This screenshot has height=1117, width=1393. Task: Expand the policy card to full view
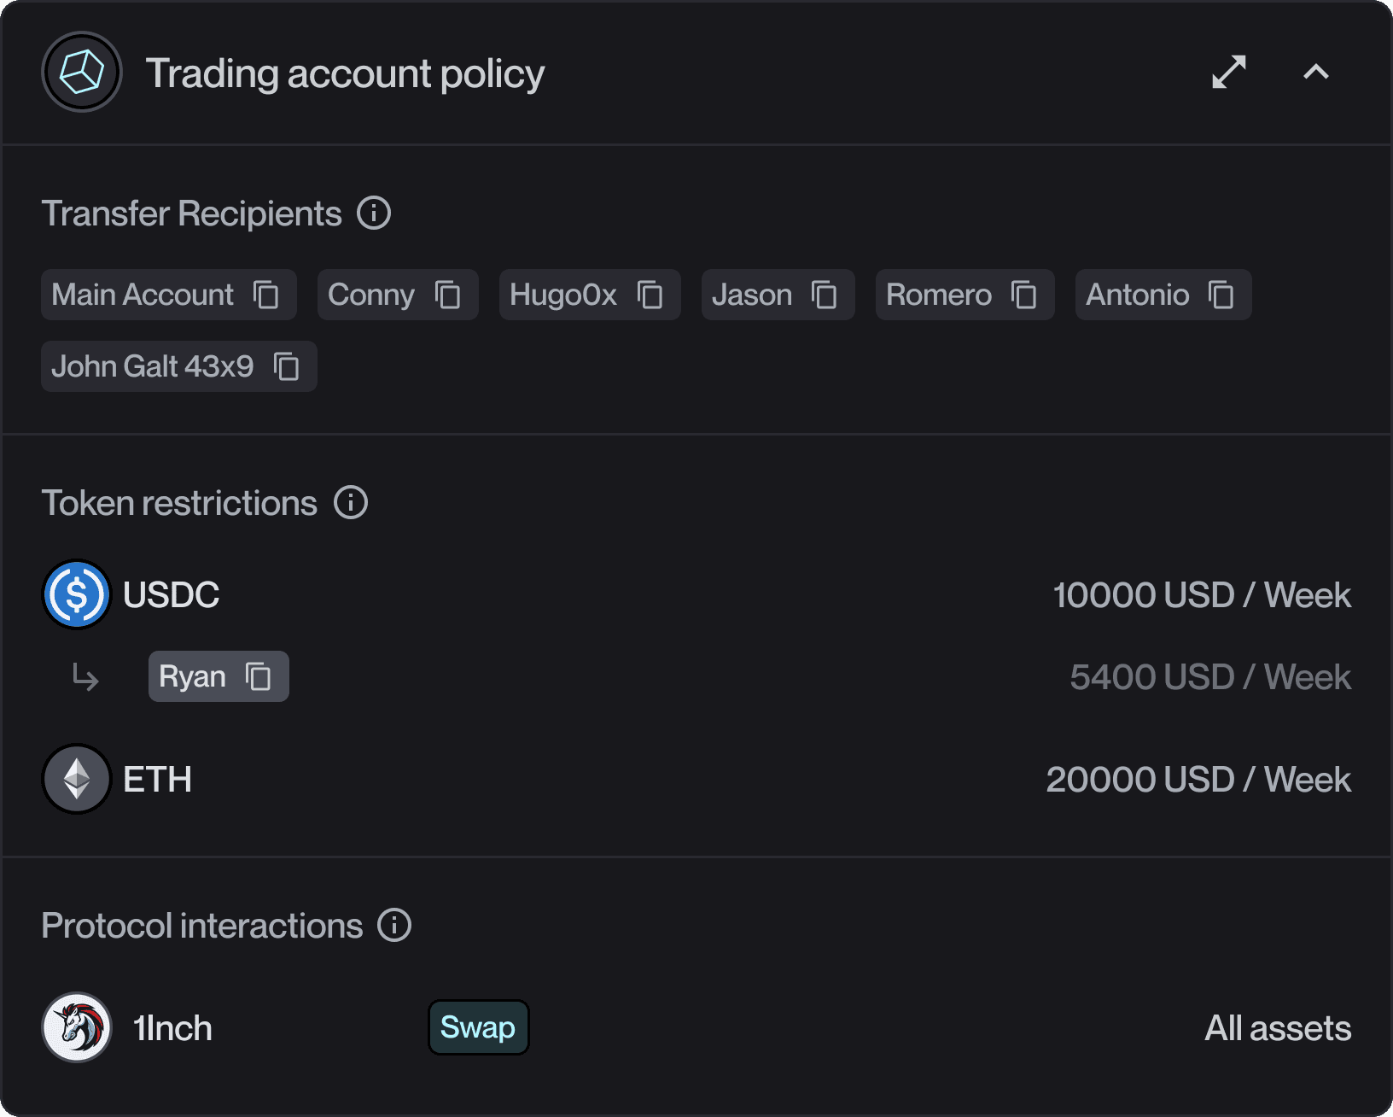[x=1229, y=73]
